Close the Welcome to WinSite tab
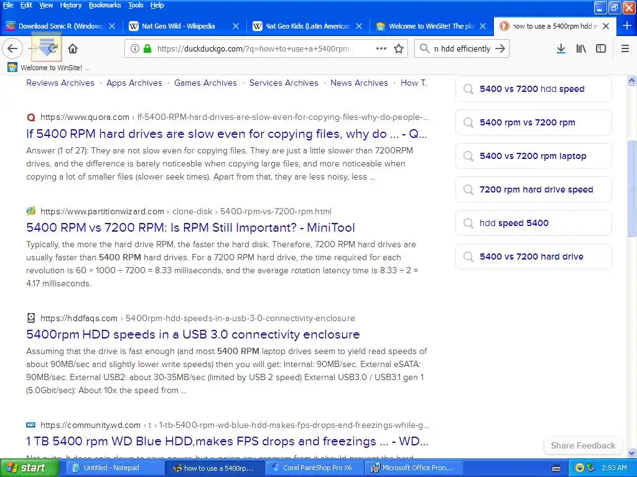Viewport: 637px width, 477px height. 483,26
